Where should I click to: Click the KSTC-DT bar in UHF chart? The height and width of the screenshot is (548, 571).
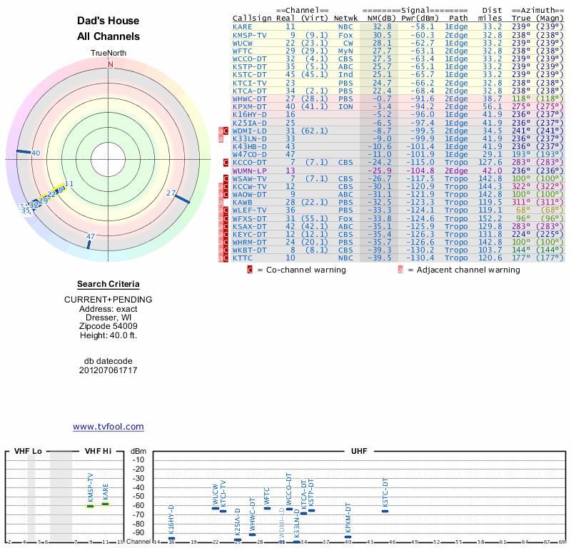385,511
